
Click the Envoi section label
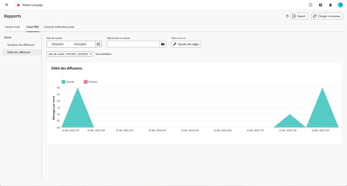pyautogui.click(x=8, y=37)
